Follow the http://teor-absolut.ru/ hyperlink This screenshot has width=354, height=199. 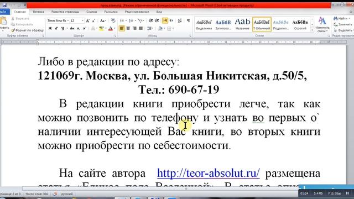209,173
